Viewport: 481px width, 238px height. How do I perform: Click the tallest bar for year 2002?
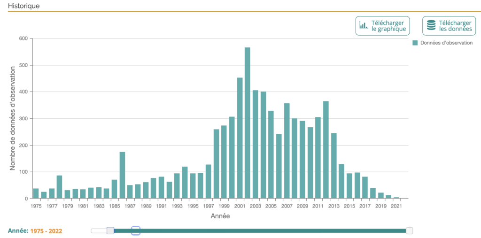pos(248,123)
